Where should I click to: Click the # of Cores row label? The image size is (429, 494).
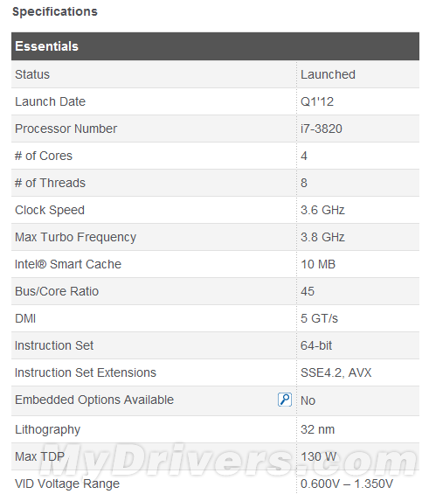click(44, 156)
